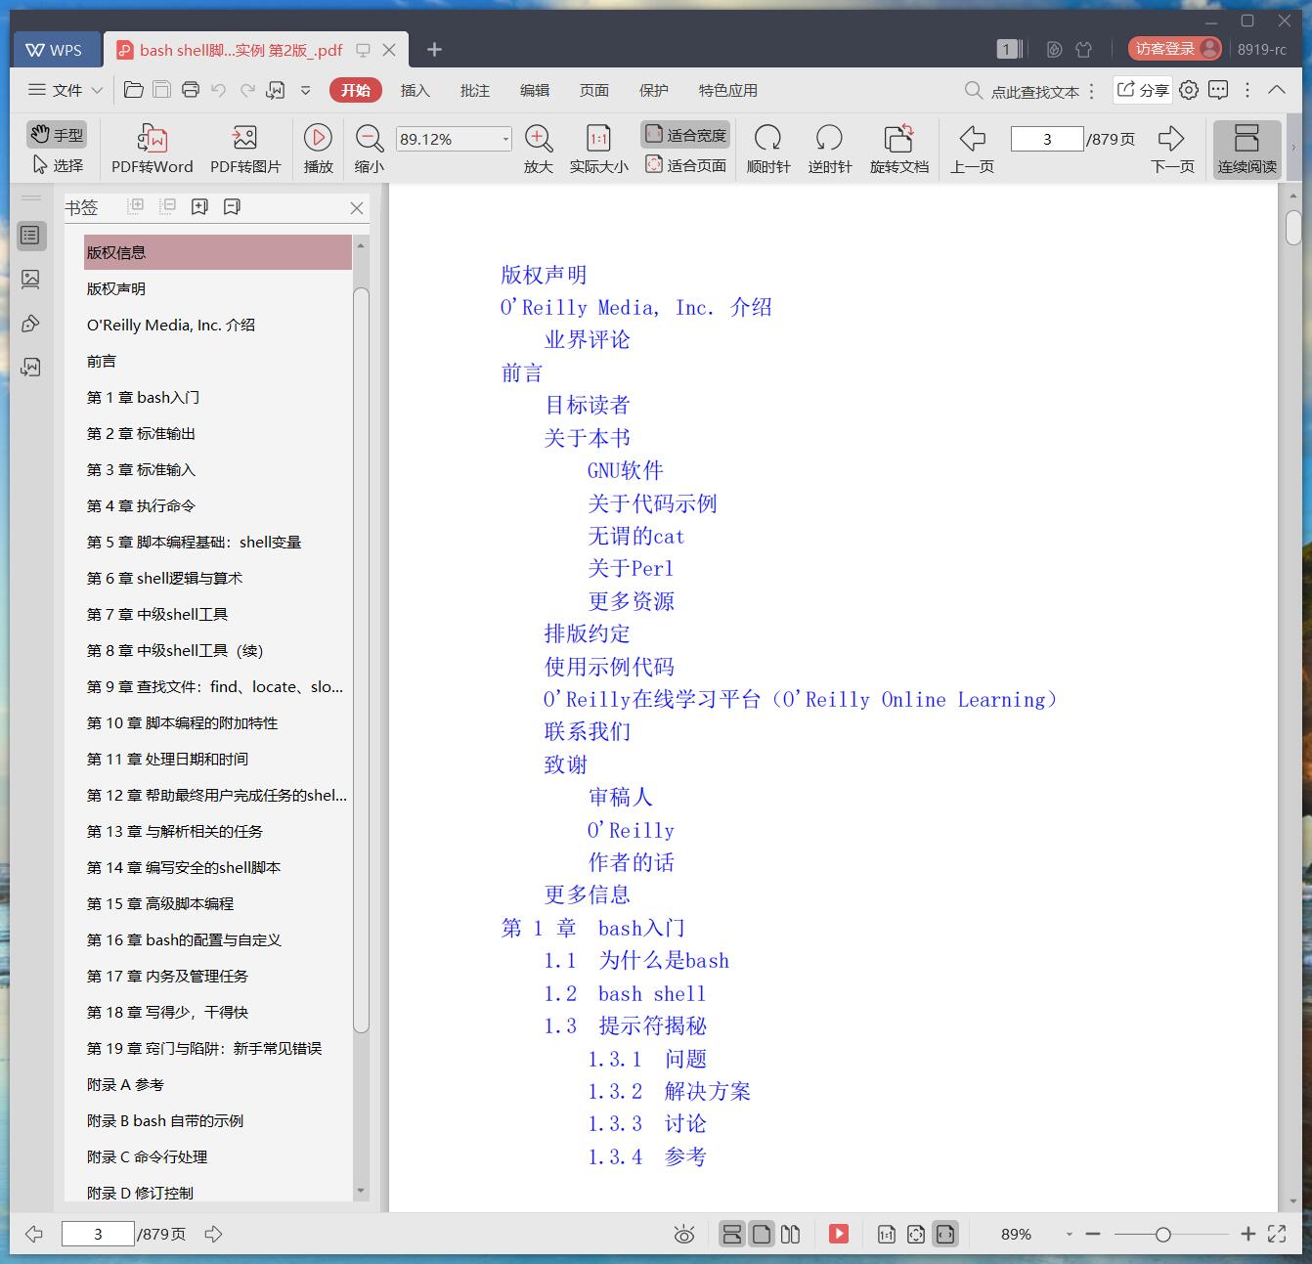
Task: Toggle eye protection mode in status bar
Action: [x=684, y=1235]
